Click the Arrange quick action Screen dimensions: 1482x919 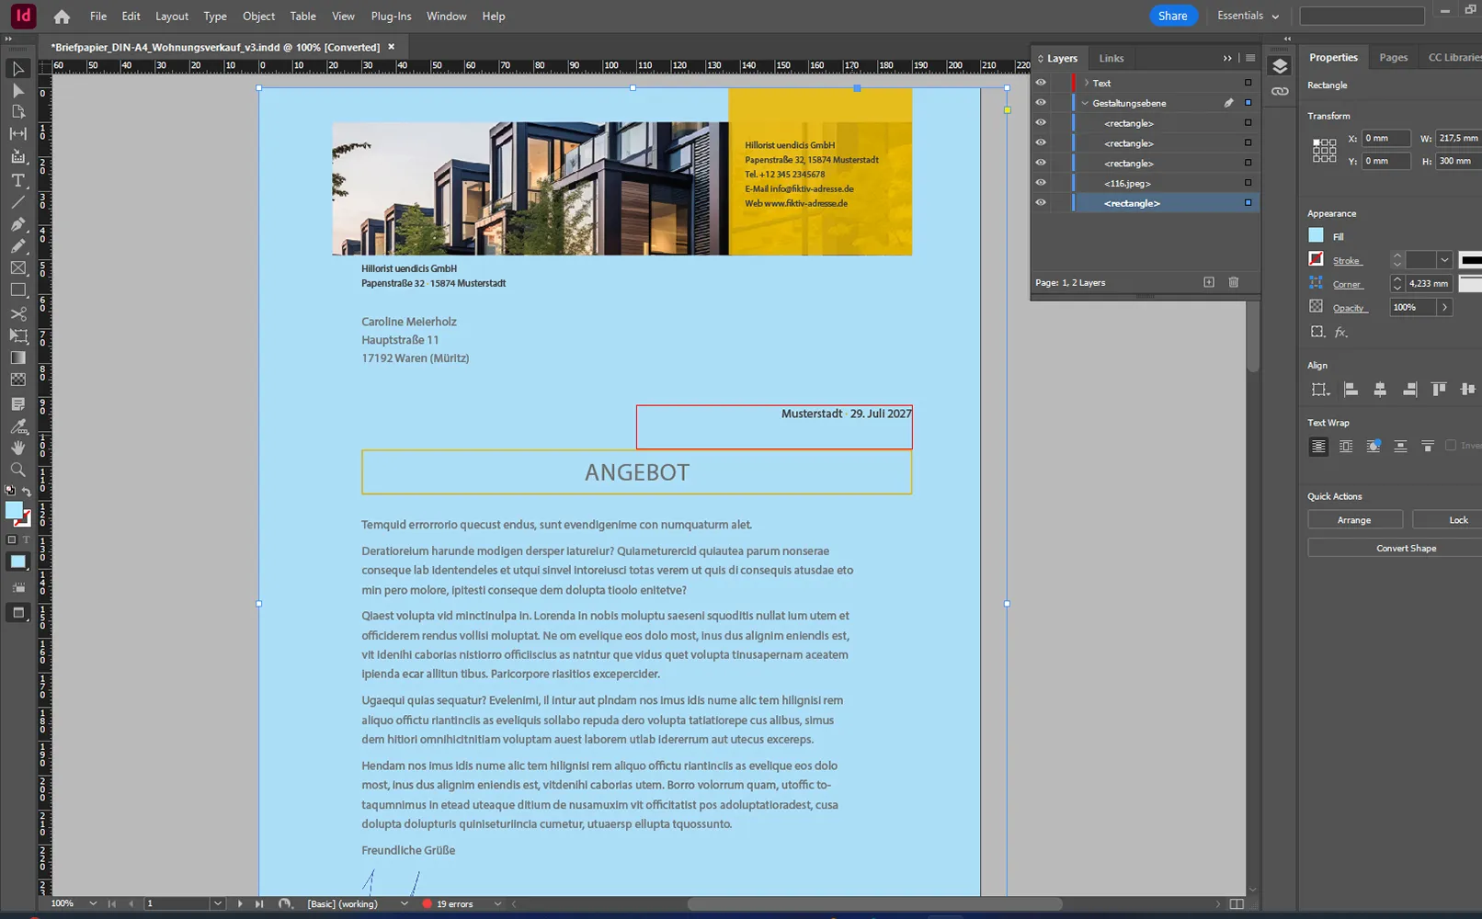[x=1355, y=520]
